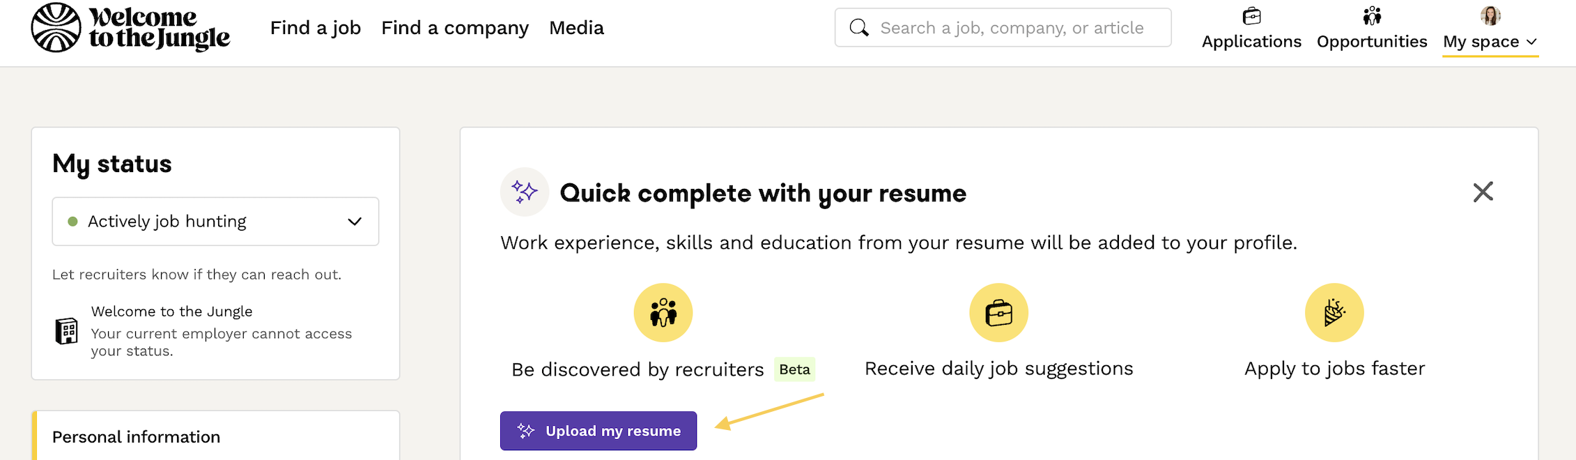
Task: Open the Media section
Action: 576,28
